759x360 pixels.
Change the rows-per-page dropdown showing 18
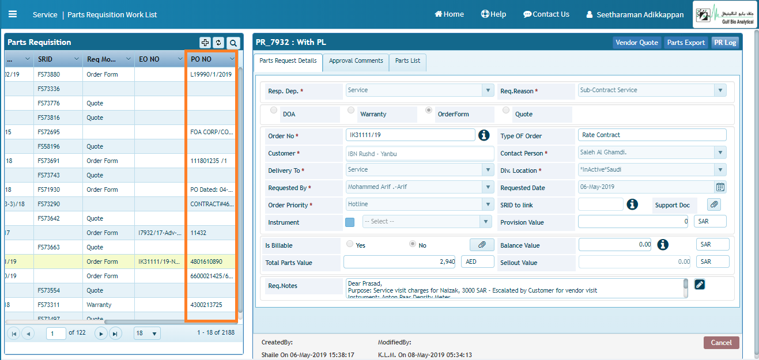(147, 333)
